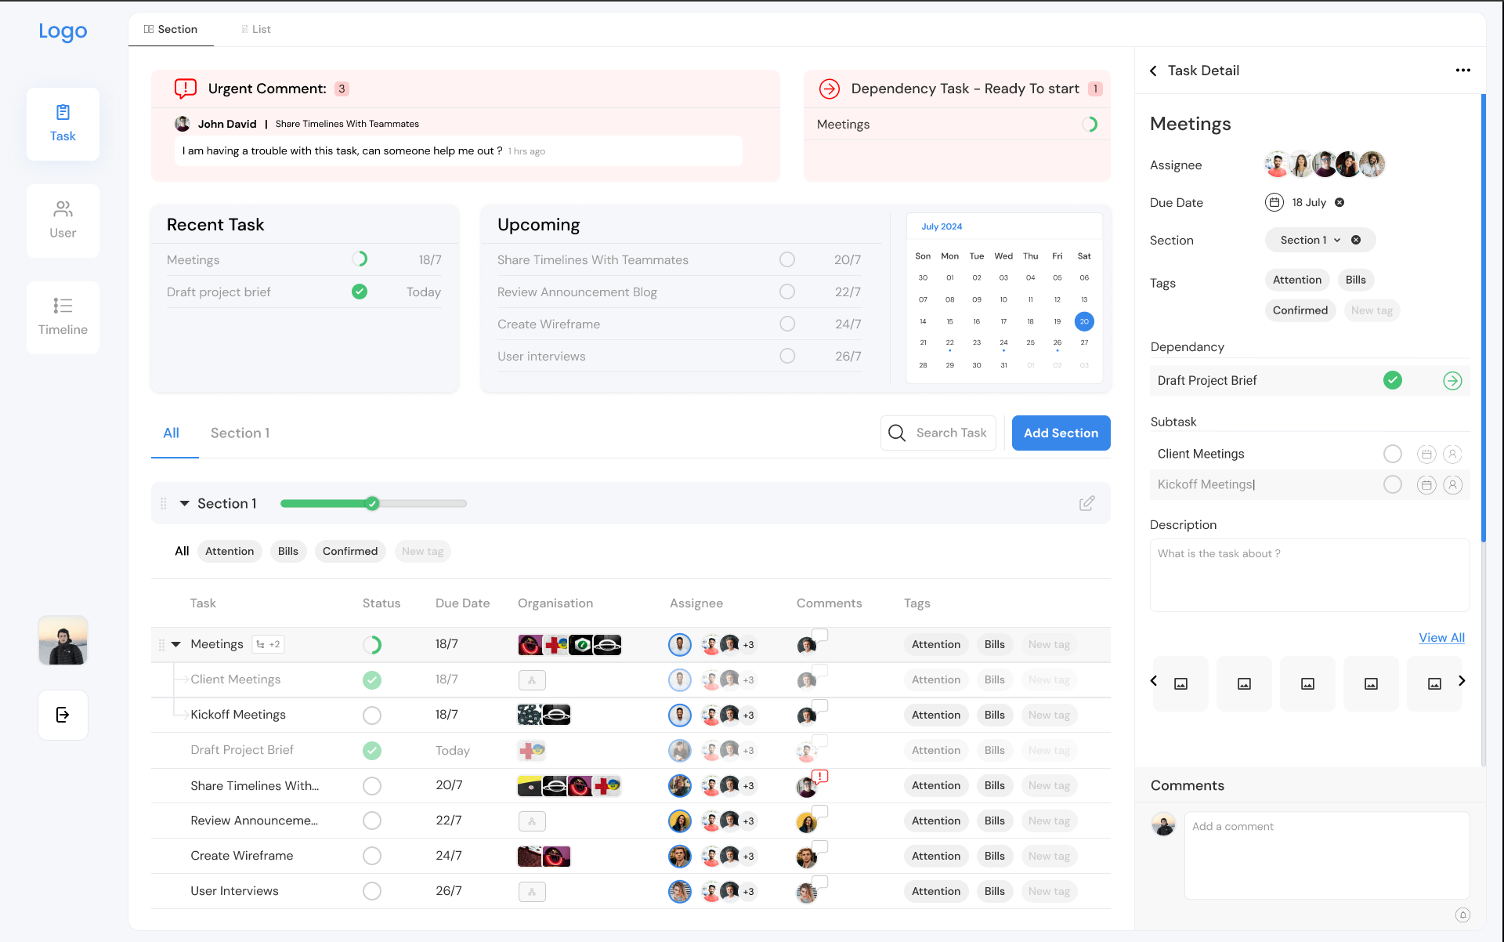Viewport: 1504px width, 942px height.
Task: Collapse the Section 1 group triangle
Action: 185,503
